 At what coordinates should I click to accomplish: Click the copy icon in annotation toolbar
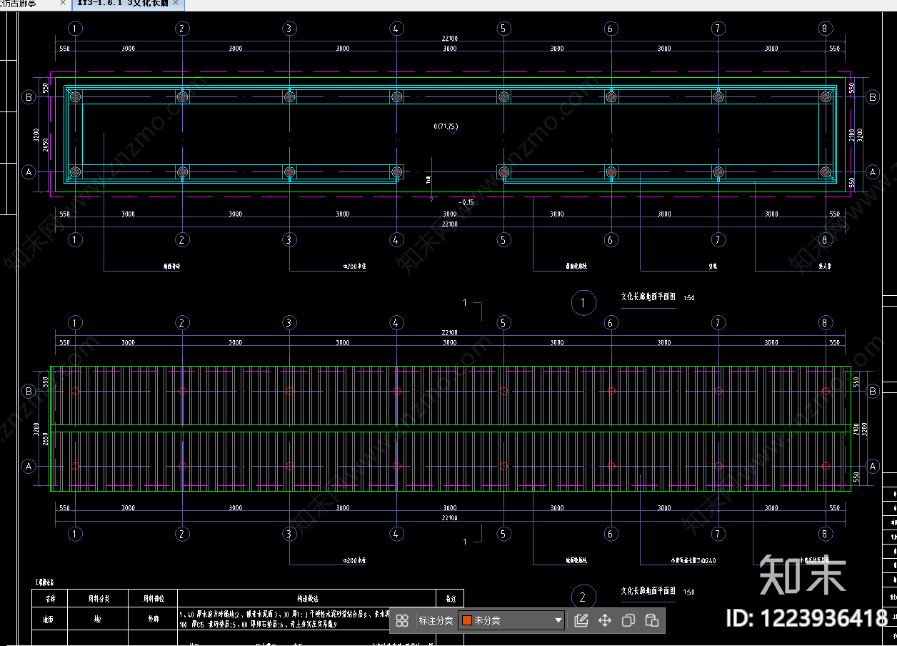coord(628,620)
